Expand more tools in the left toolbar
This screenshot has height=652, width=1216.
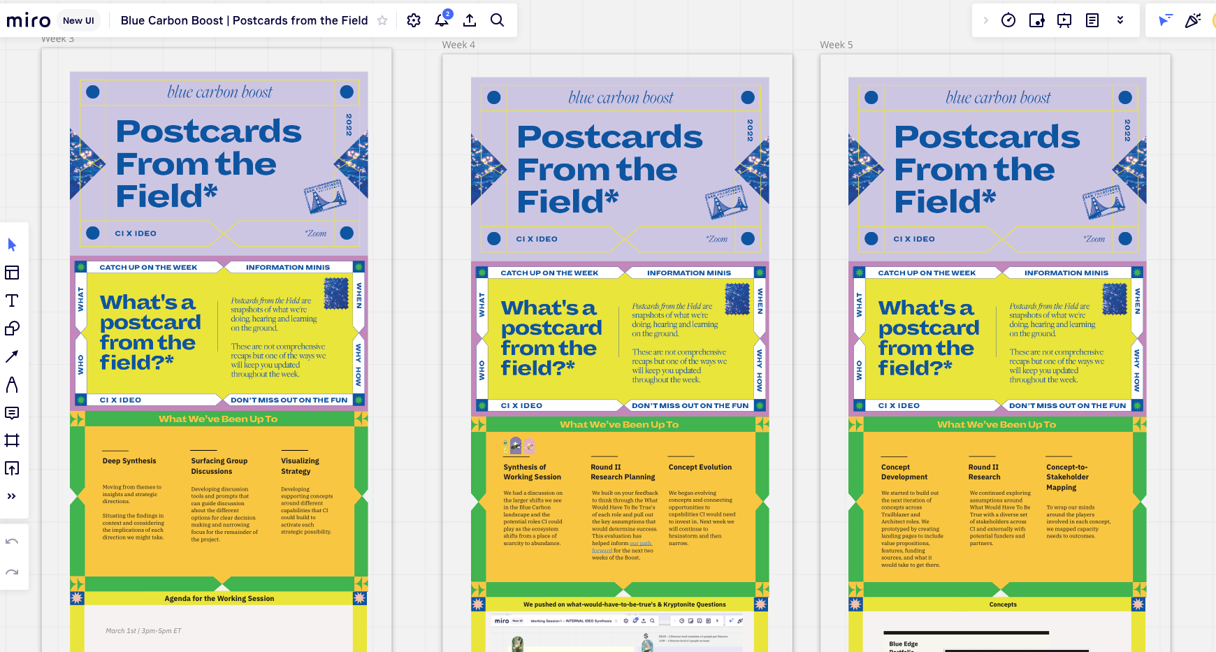(12, 496)
